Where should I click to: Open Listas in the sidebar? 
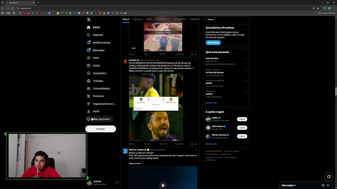point(93,65)
